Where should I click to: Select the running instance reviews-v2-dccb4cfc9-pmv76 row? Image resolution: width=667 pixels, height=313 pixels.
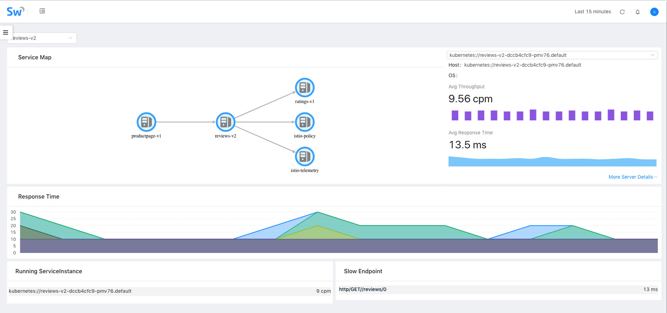pyautogui.click(x=170, y=291)
